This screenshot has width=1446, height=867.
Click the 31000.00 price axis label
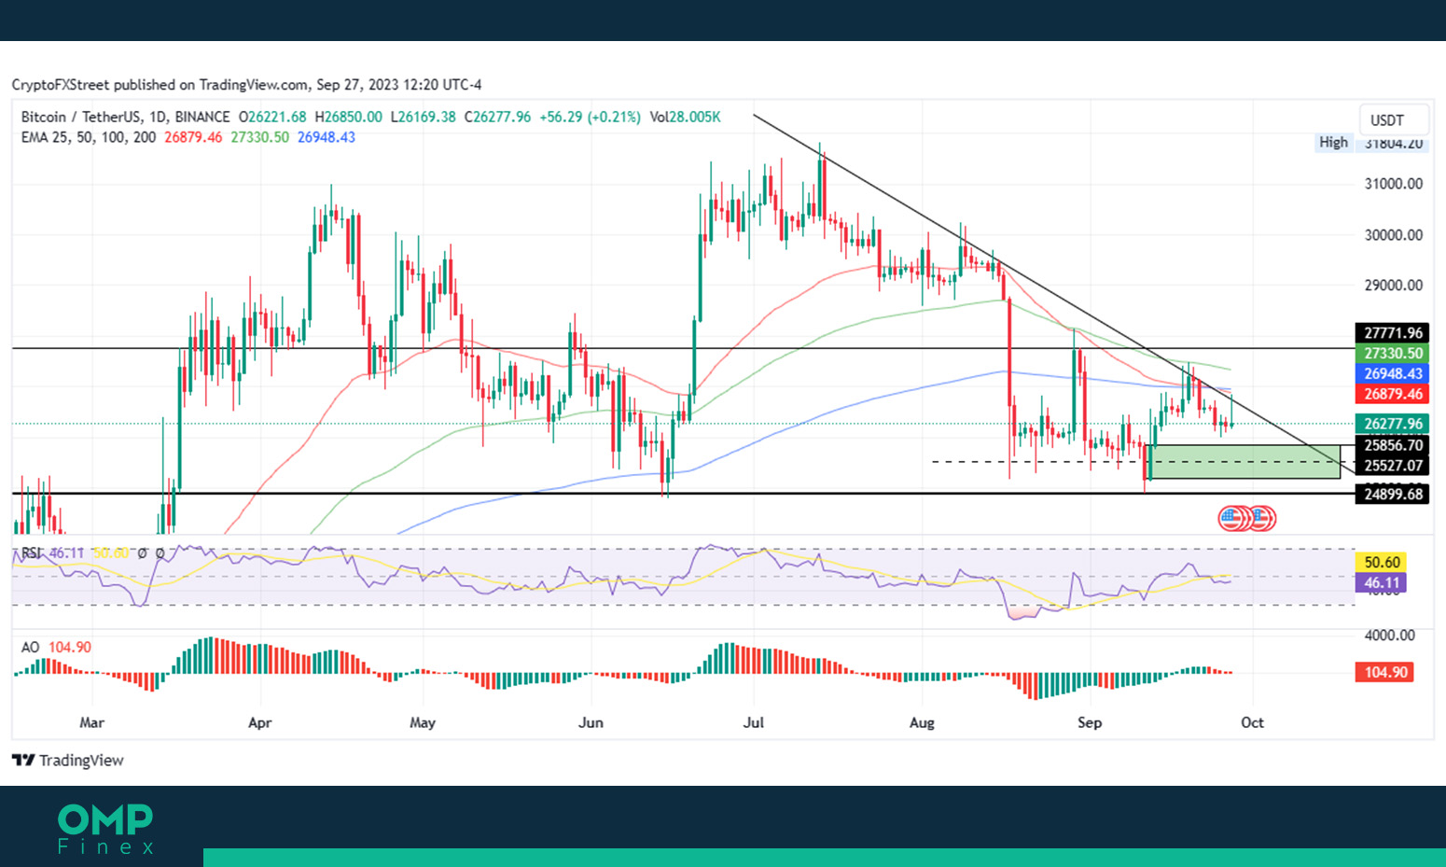1394,184
